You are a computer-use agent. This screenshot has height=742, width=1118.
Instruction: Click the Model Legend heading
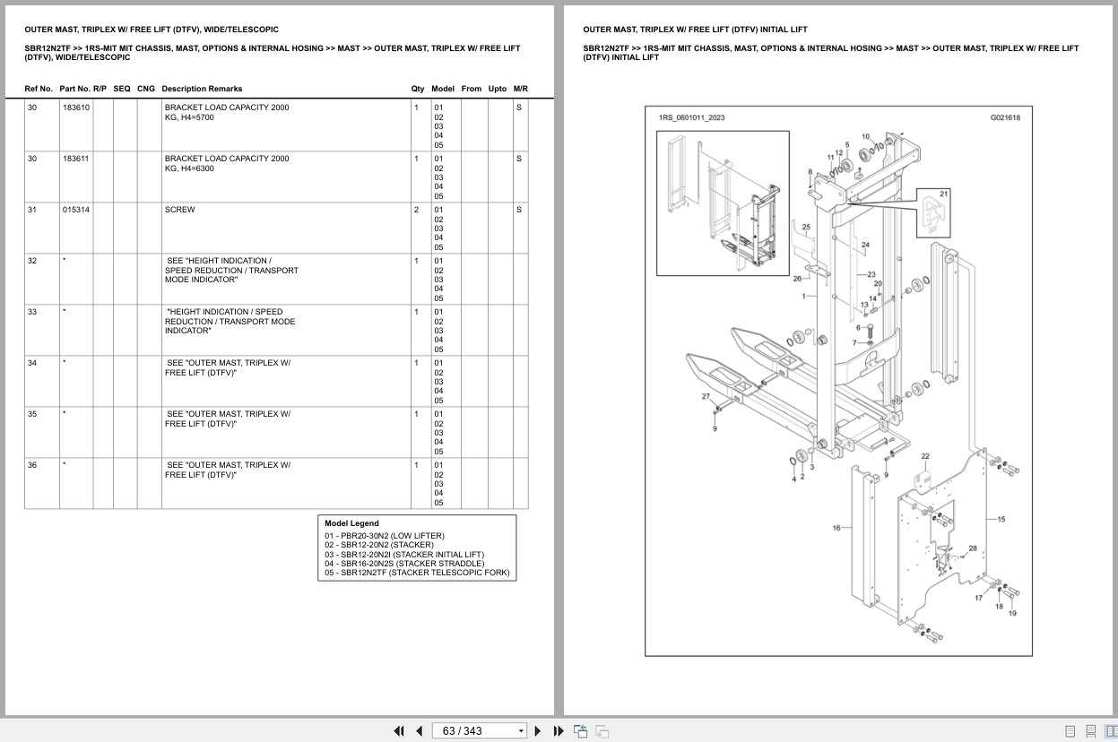pyautogui.click(x=351, y=523)
